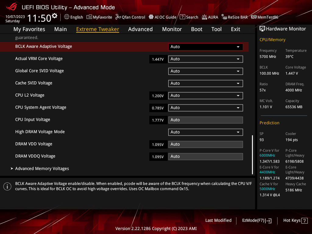Image resolution: width=312 pixels, height=234 pixels.
Task: Select BCLK Aware Adaptive Voltage label
Action: click(x=44, y=46)
